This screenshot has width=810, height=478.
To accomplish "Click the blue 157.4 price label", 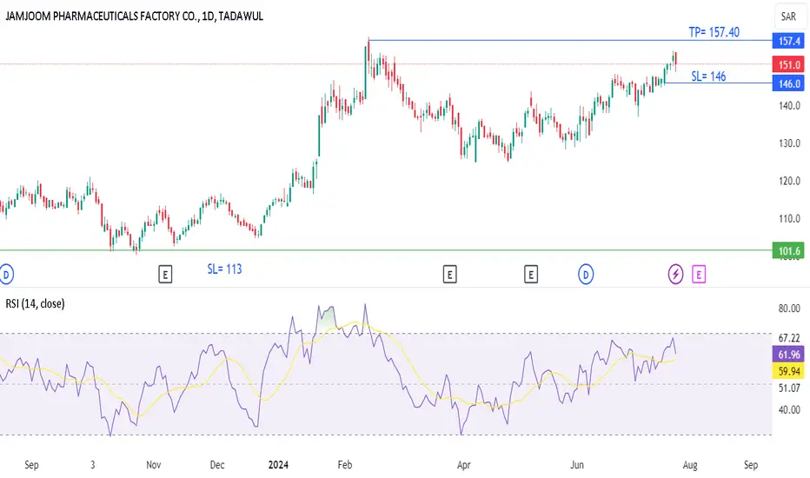I will click(x=788, y=40).
